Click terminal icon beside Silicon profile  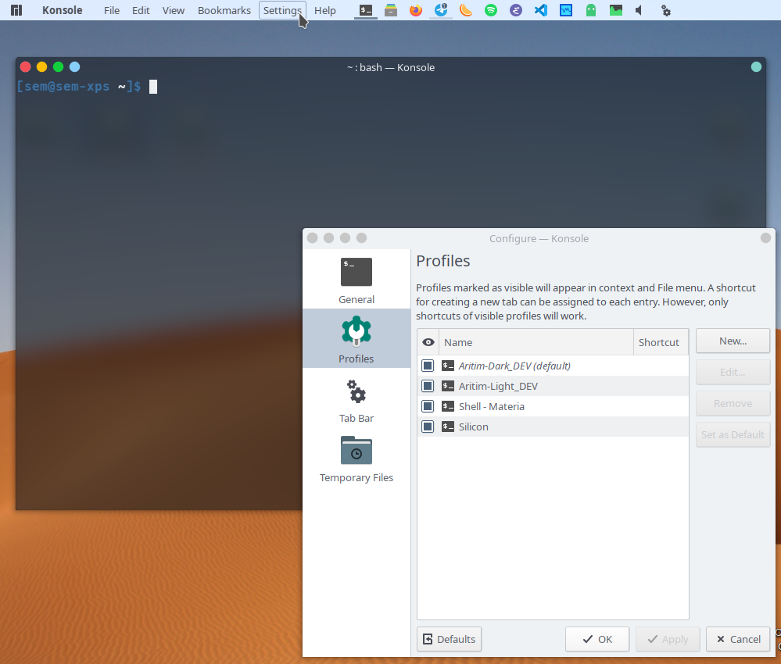pos(448,427)
